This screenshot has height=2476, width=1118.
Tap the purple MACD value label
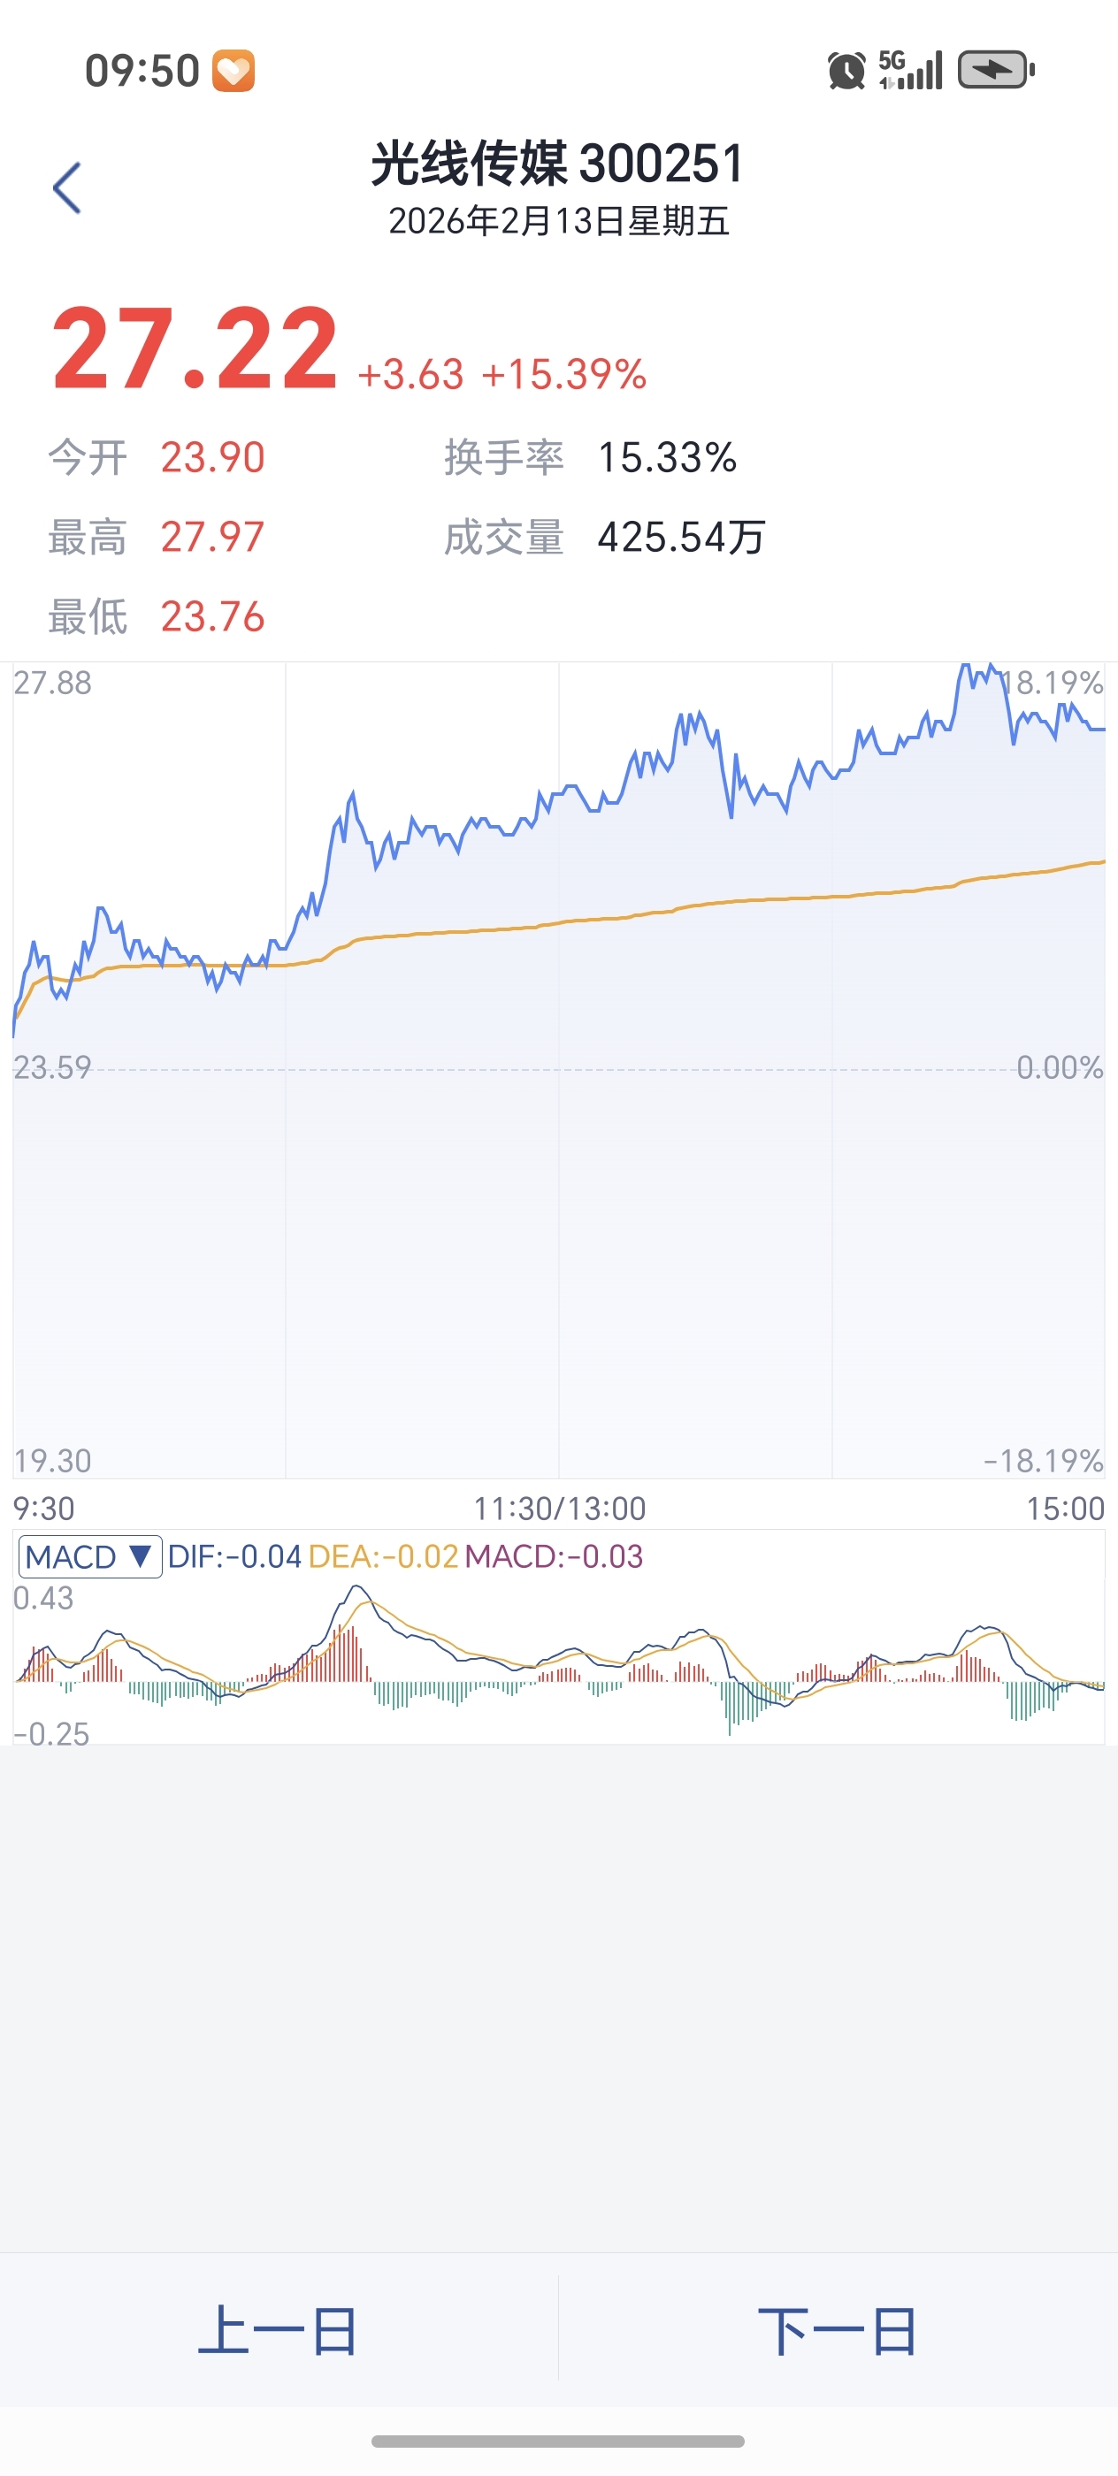tap(554, 1556)
